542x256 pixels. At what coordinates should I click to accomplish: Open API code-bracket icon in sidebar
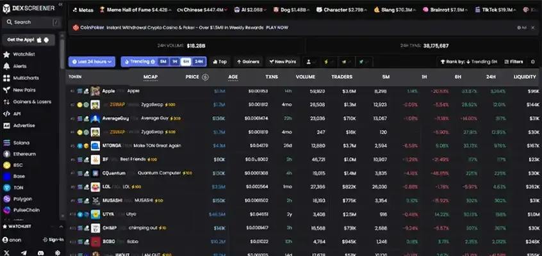tap(6, 114)
